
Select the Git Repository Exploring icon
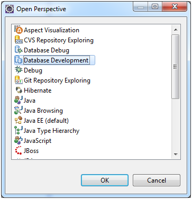tap(19, 80)
